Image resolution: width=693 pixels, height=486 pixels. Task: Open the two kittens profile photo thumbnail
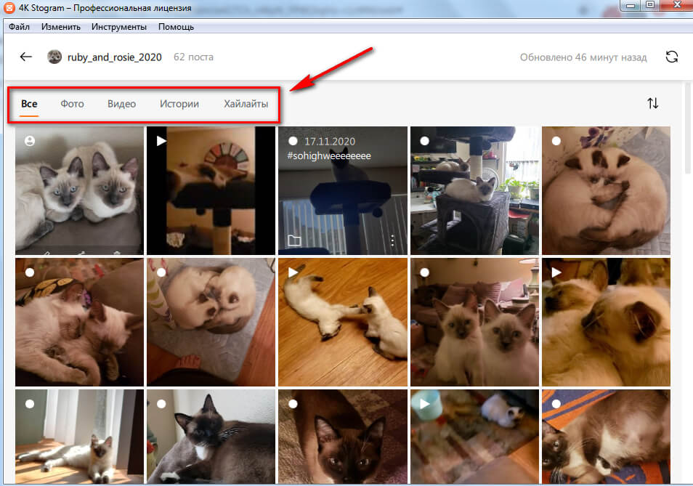(x=79, y=190)
